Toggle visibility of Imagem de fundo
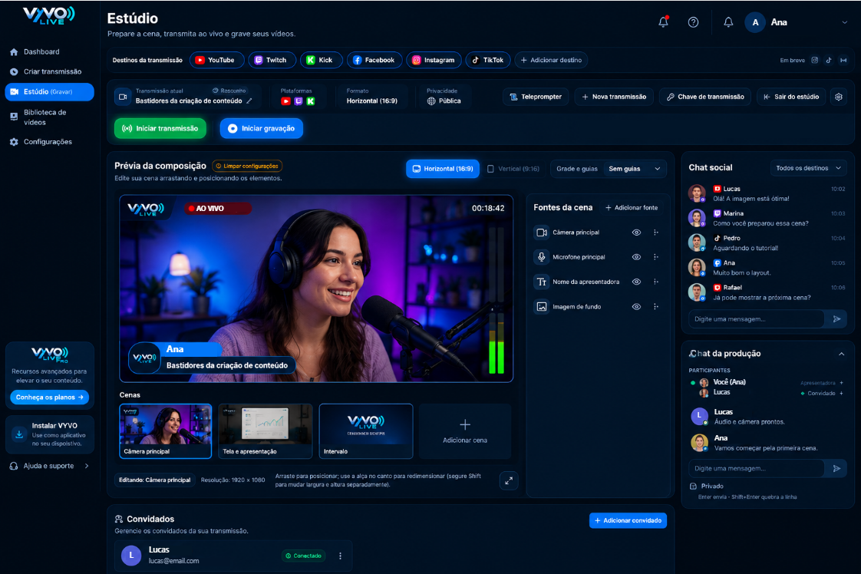The height and width of the screenshot is (574, 861). pos(636,306)
